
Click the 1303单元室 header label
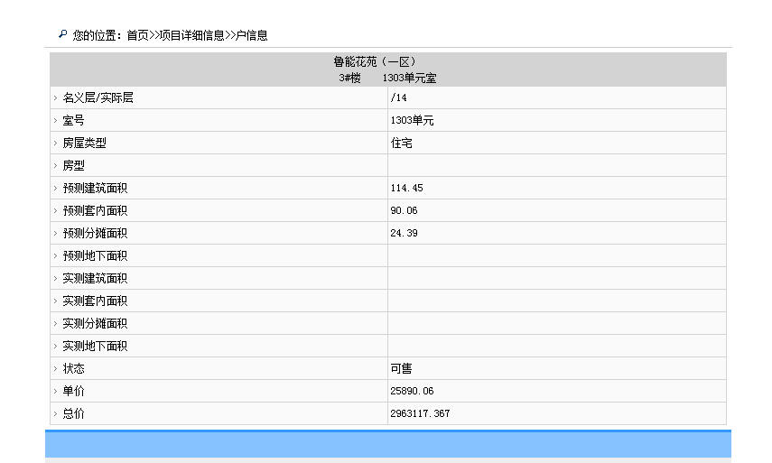[x=409, y=78]
